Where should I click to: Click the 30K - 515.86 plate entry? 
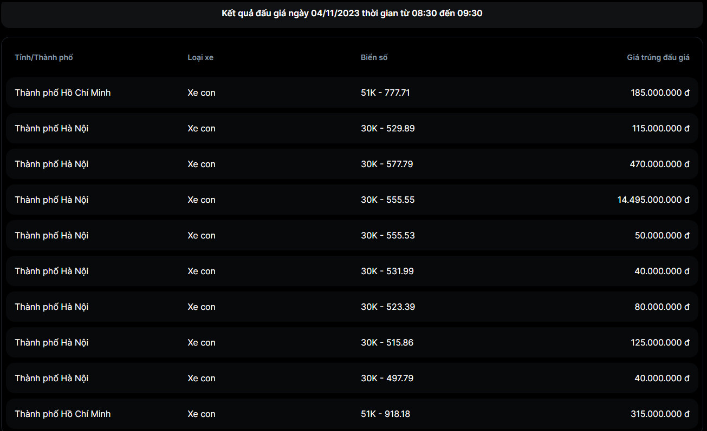pyautogui.click(x=387, y=342)
